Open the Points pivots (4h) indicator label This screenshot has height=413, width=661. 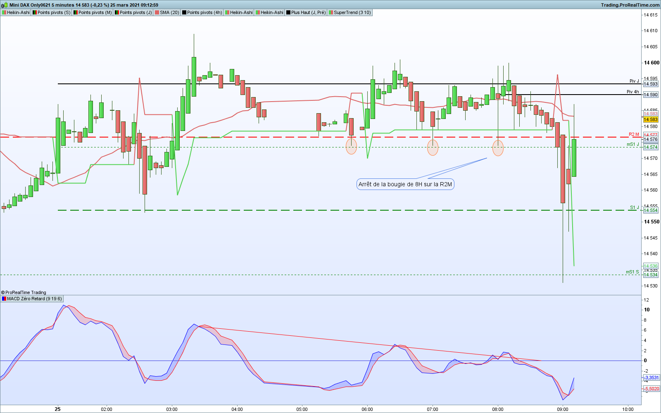202,12
